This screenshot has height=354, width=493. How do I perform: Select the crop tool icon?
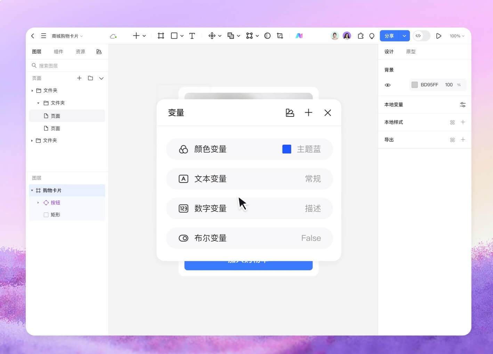[280, 36]
